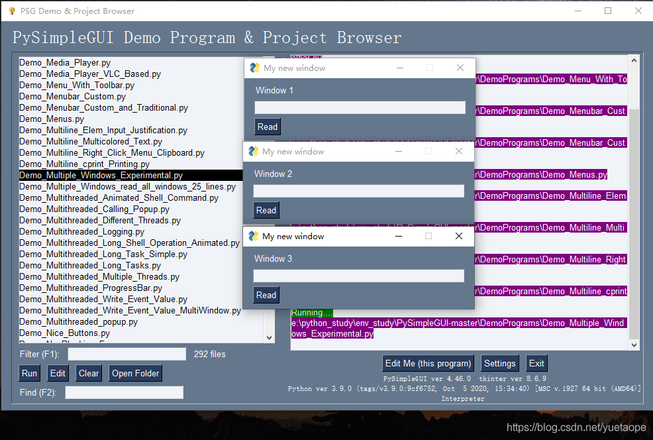This screenshot has height=440, width=653.
Task: Select Demo_Menubar_Custom_and_Traditional.py
Action: [x=104, y=107]
